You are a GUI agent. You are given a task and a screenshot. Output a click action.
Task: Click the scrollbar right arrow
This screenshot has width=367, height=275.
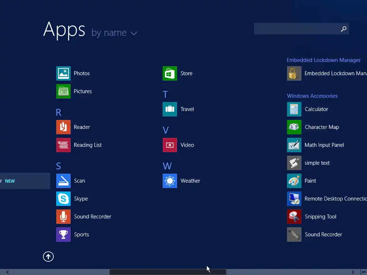(353, 272)
